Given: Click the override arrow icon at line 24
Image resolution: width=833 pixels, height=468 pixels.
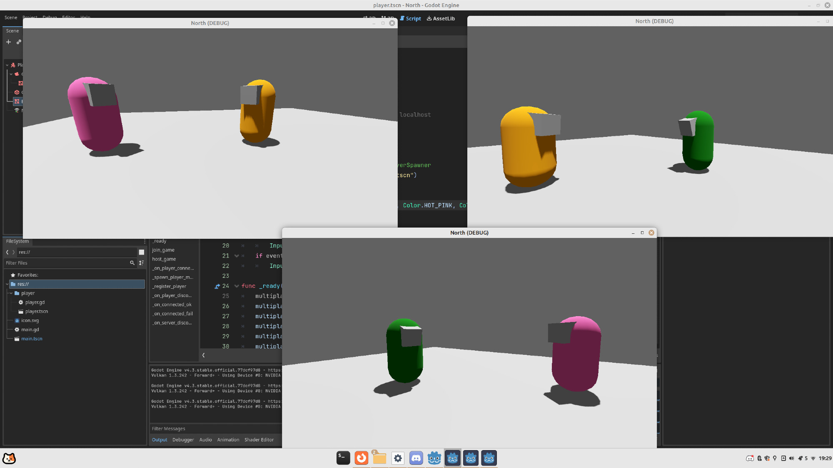Looking at the screenshot, I should point(217,286).
